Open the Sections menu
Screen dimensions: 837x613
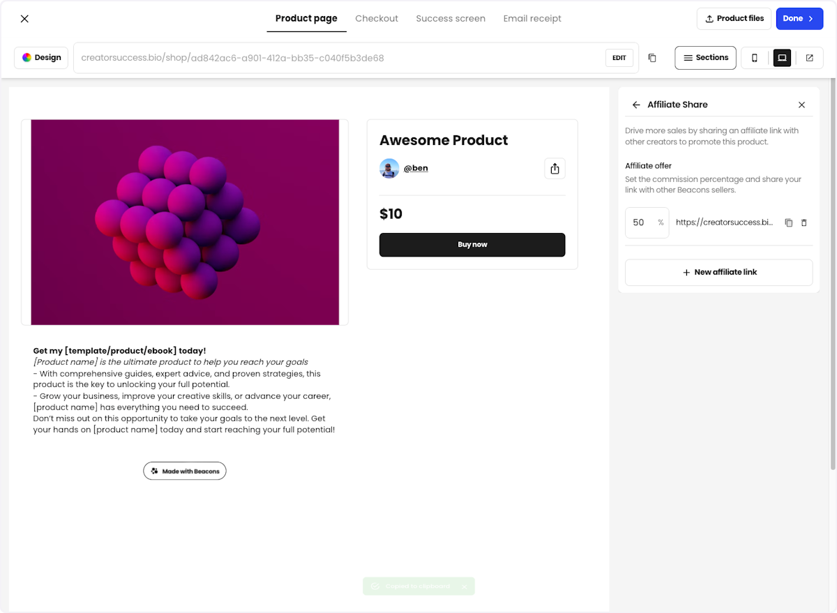pos(705,58)
